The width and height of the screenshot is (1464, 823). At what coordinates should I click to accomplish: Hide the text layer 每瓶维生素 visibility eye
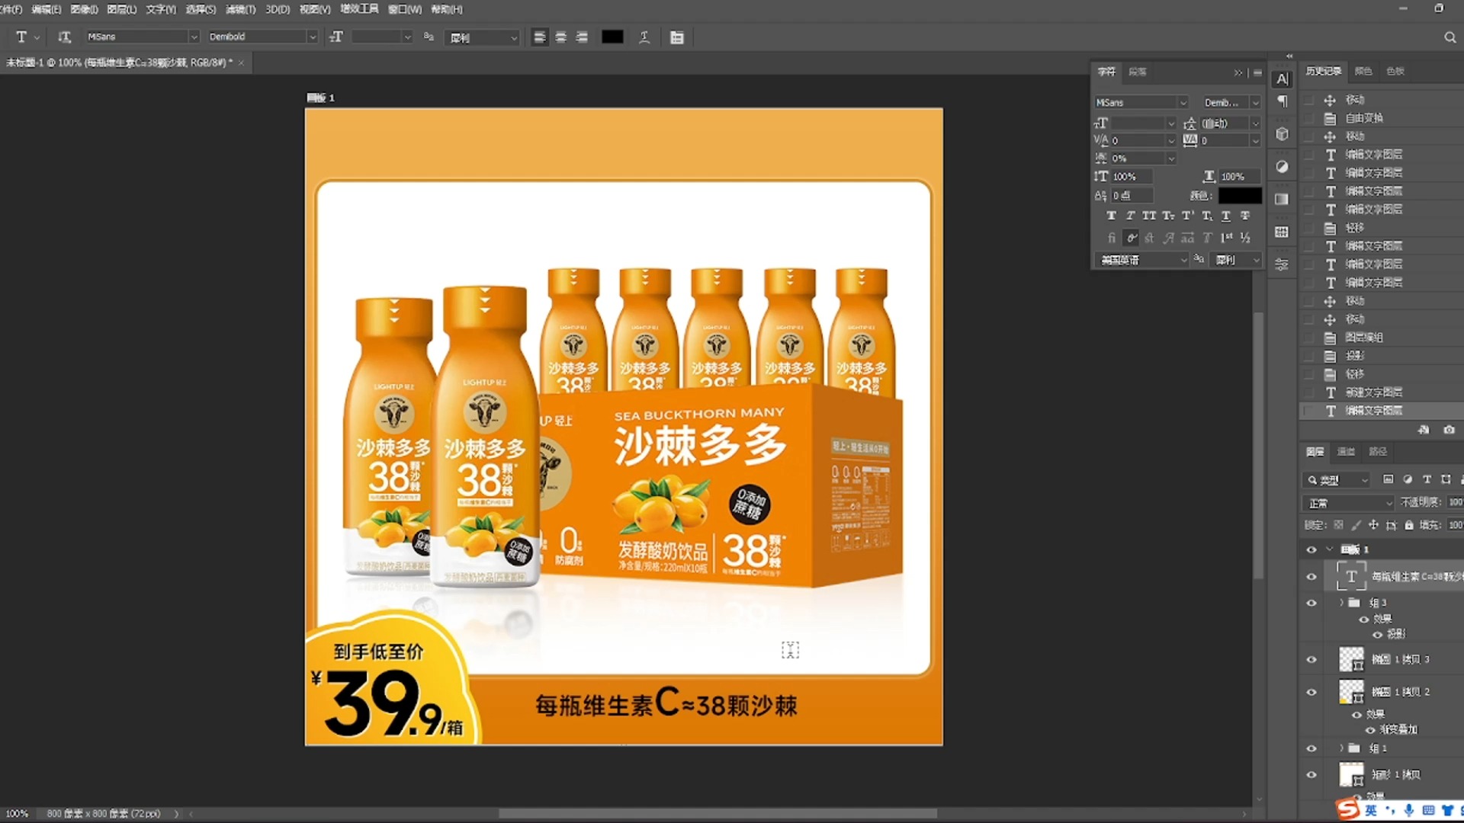(x=1311, y=577)
